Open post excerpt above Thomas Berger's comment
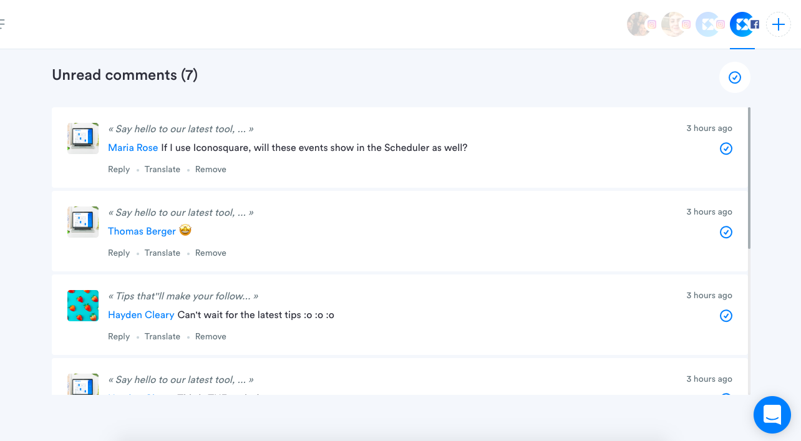This screenshot has height=441, width=801. [181, 213]
